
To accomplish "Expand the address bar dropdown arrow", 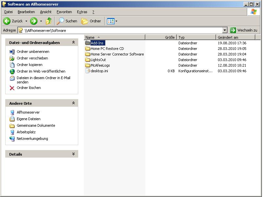I will (x=225, y=30).
